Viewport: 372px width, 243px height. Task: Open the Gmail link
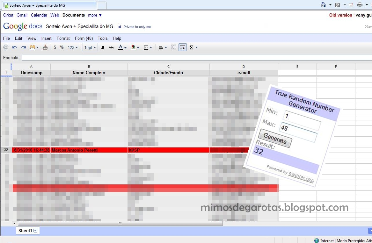point(22,15)
